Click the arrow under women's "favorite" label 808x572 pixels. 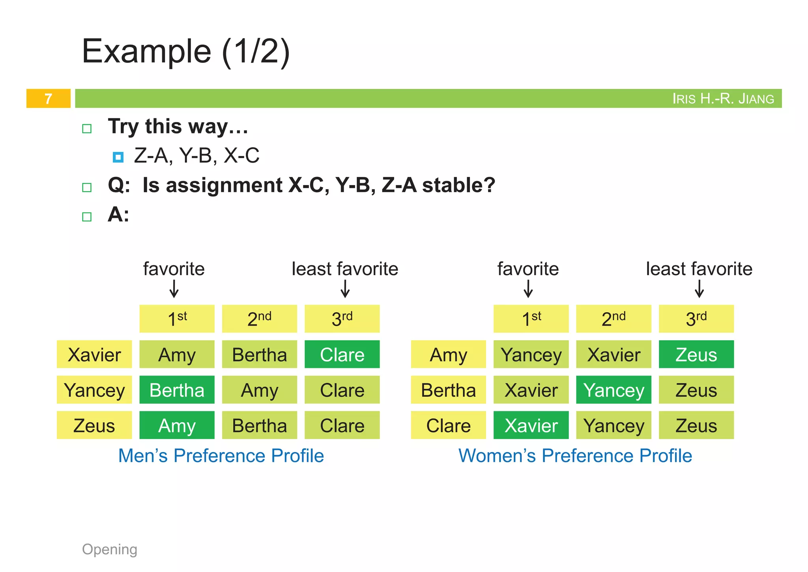click(x=528, y=289)
